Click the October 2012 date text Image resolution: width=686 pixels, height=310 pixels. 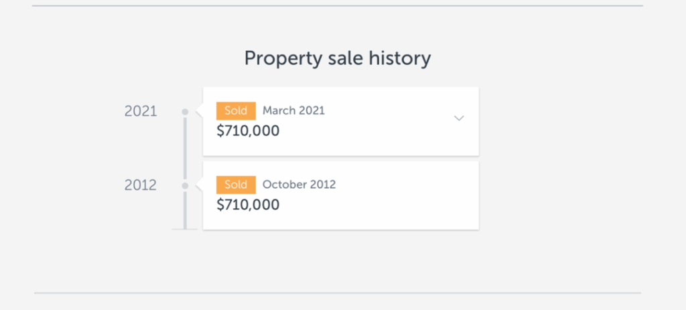(299, 184)
